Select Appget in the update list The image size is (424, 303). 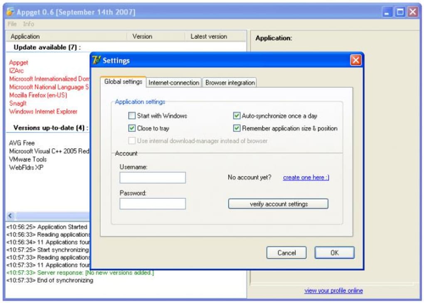(18, 63)
